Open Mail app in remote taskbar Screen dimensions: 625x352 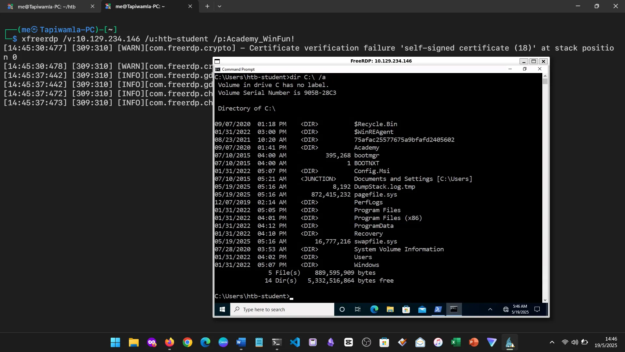click(x=422, y=309)
